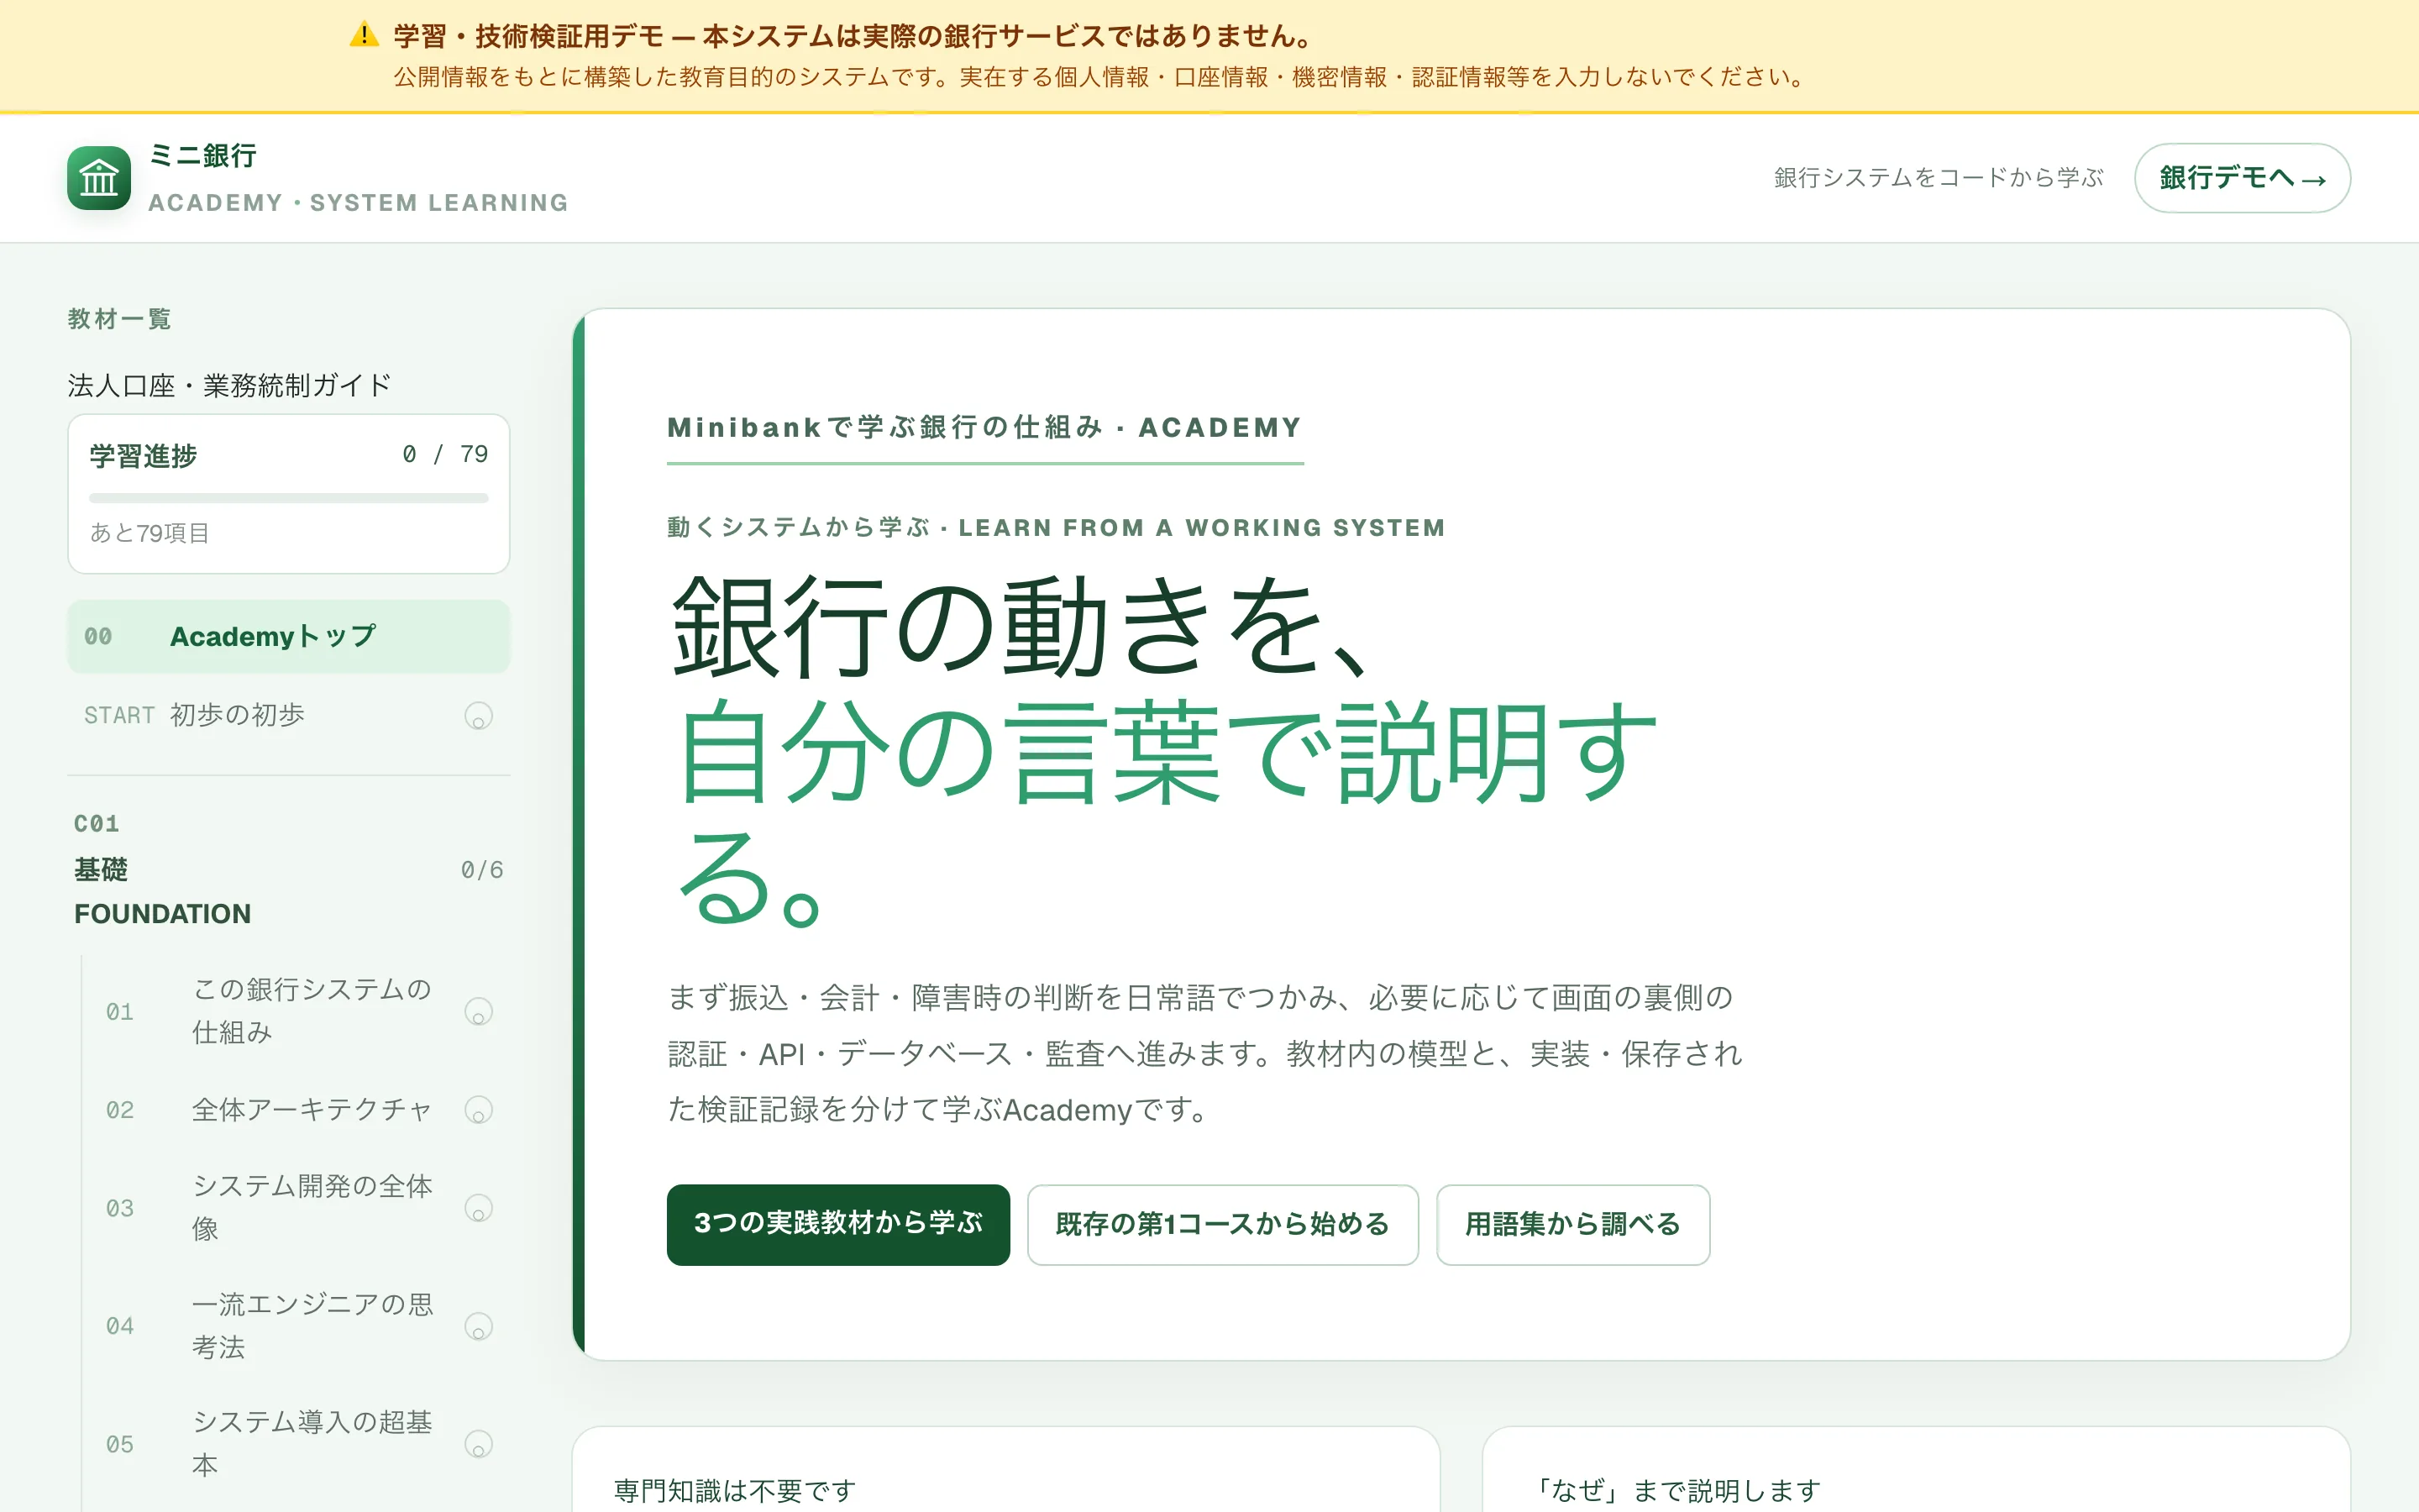2419x1512 pixels.
Task: Click the 教材一覧 sidebar heading
Action: click(119, 319)
